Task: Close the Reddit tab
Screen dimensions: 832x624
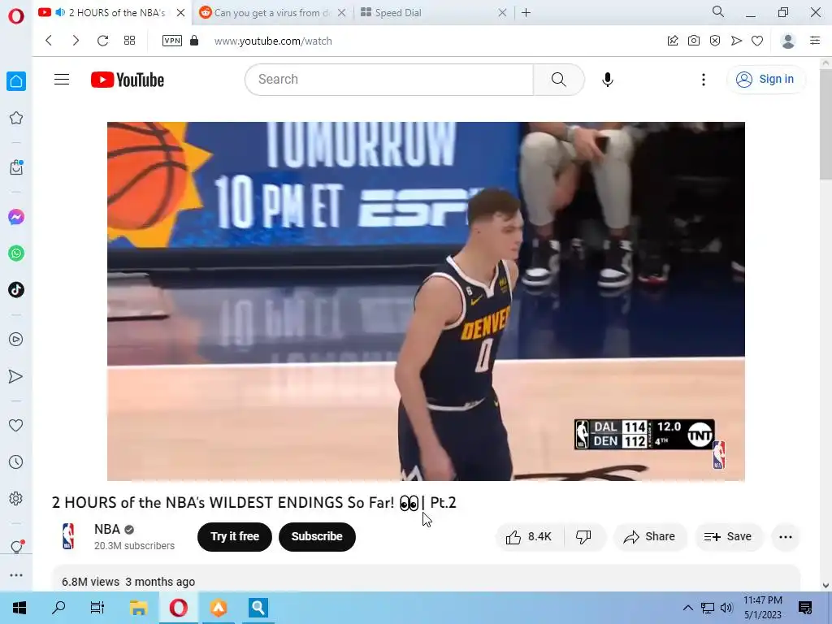Action: coord(342,13)
